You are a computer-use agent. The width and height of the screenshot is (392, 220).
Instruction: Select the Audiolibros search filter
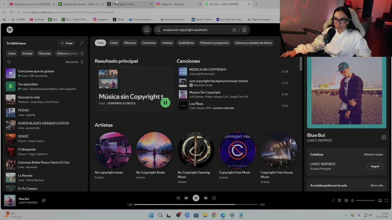pyautogui.click(x=186, y=43)
